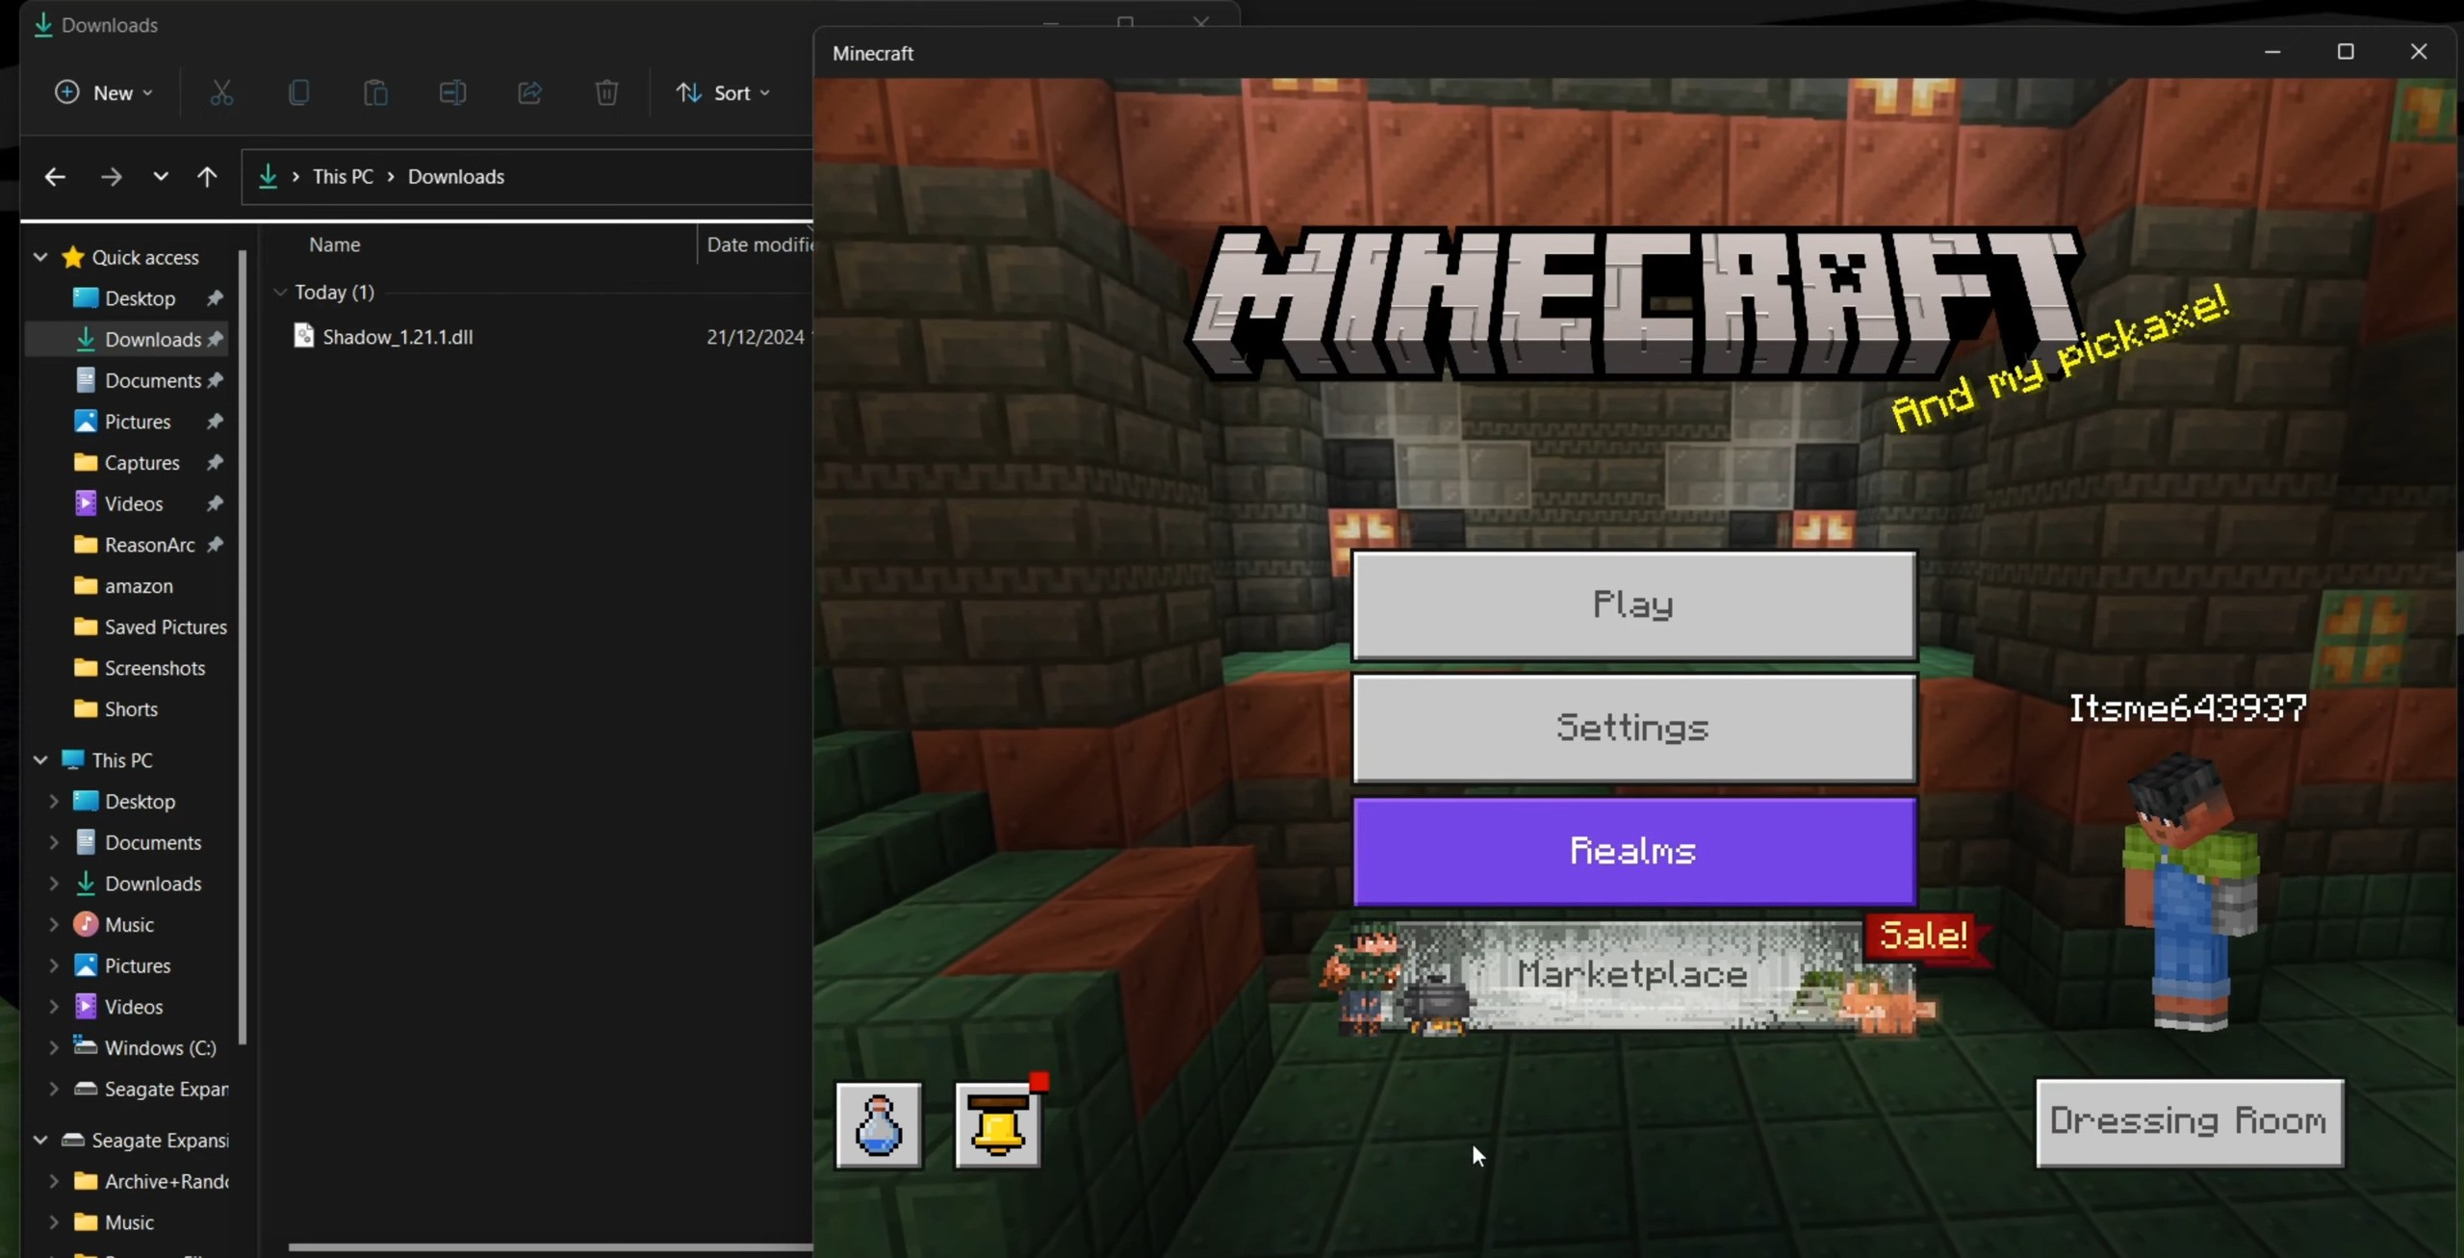
Task: Click the Desktop icon under Quick access
Action: (x=86, y=298)
